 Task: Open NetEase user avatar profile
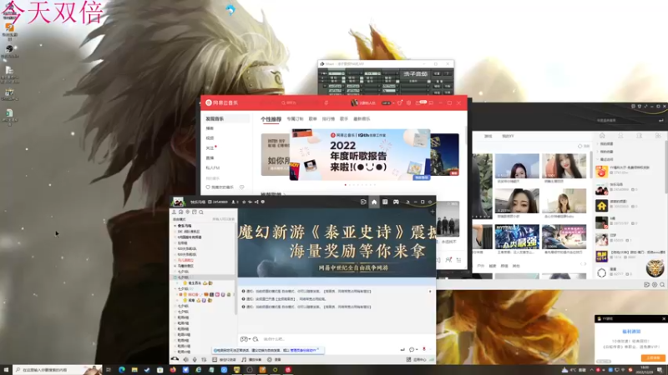coord(354,102)
